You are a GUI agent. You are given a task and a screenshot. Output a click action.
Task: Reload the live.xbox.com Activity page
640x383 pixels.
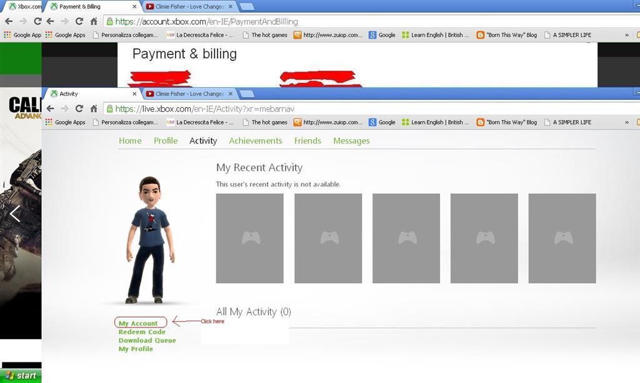pos(79,109)
